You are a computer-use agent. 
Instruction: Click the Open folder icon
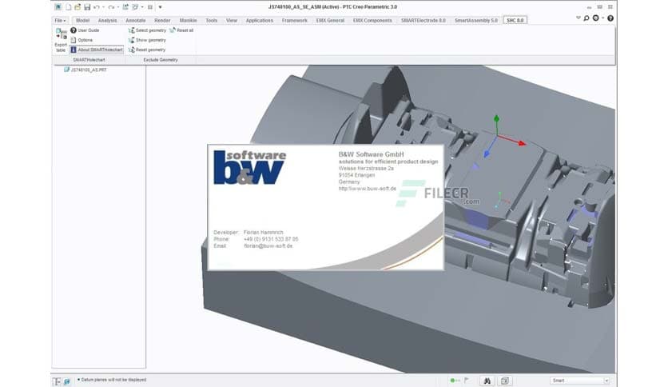[x=78, y=7]
